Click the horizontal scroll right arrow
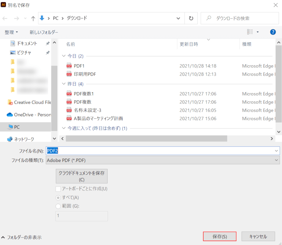The image size is (282, 245). click(x=272, y=139)
